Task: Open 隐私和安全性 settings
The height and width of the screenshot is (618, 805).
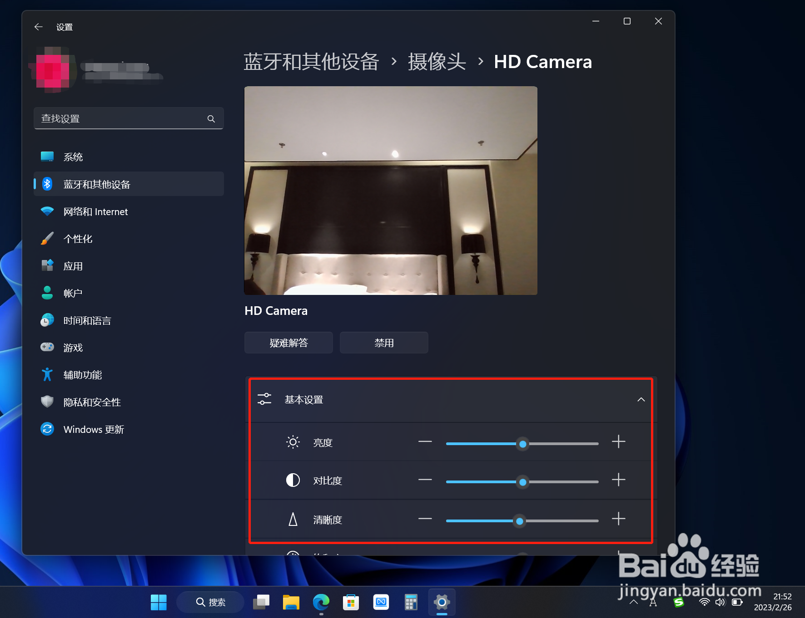Action: [129, 402]
